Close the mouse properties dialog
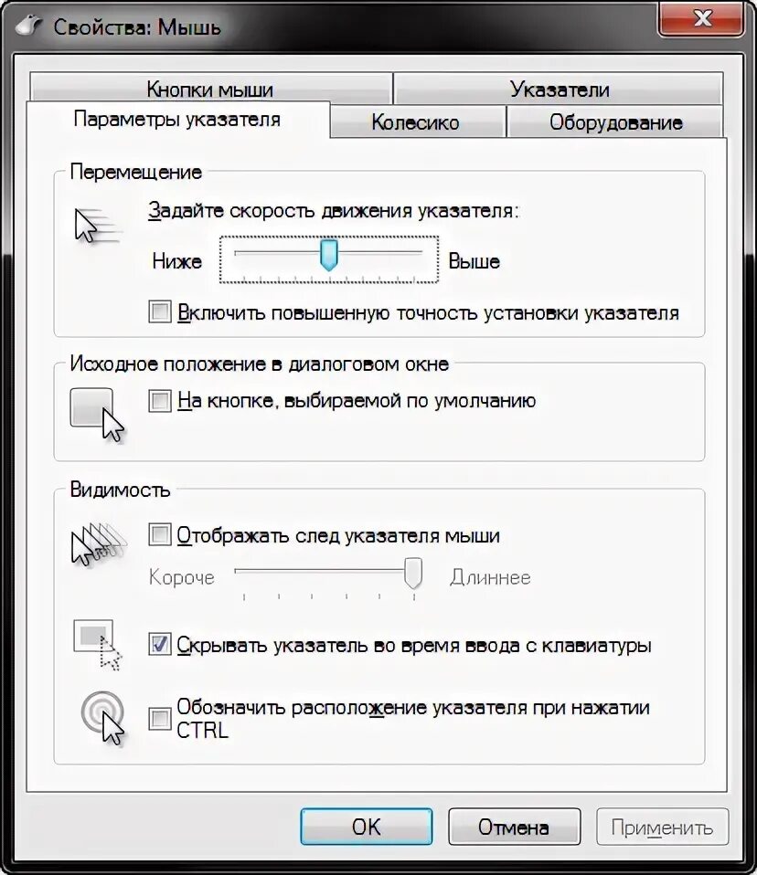The image size is (757, 875). [x=701, y=19]
